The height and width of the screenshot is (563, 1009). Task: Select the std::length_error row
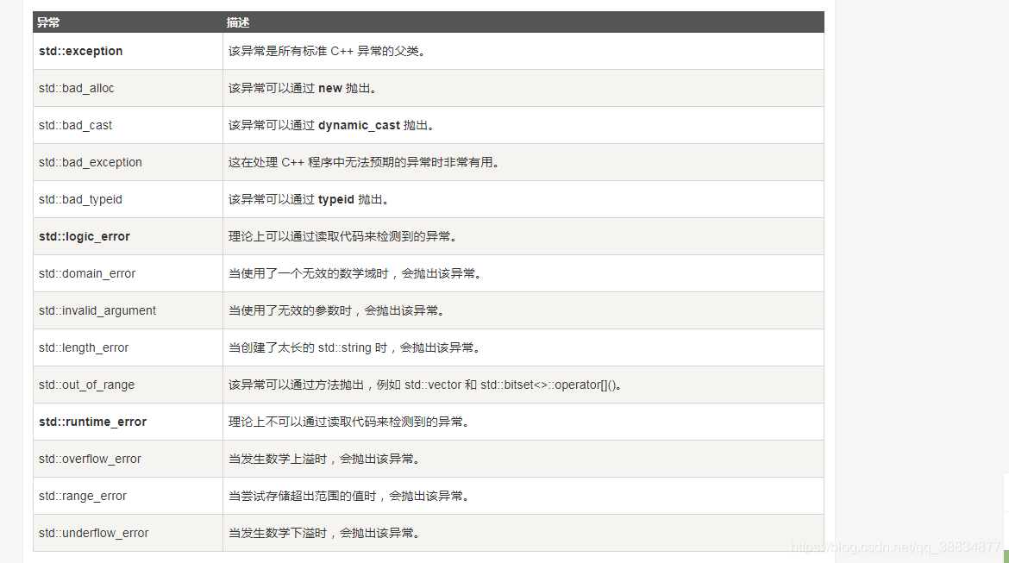click(x=83, y=347)
